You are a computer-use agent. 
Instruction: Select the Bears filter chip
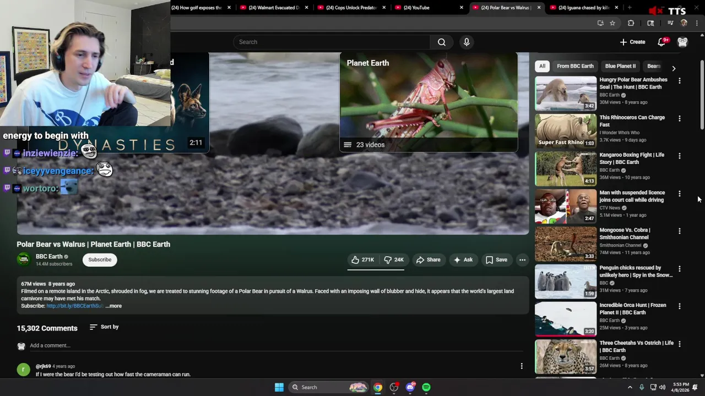[653, 66]
